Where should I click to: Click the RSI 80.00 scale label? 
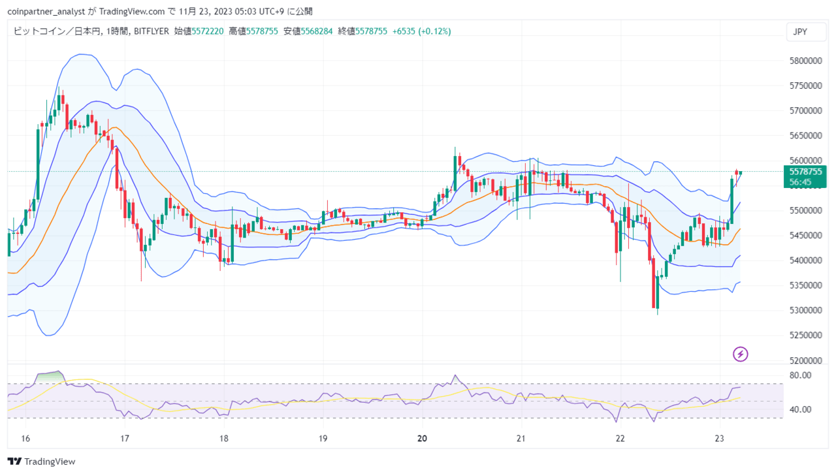pos(801,375)
